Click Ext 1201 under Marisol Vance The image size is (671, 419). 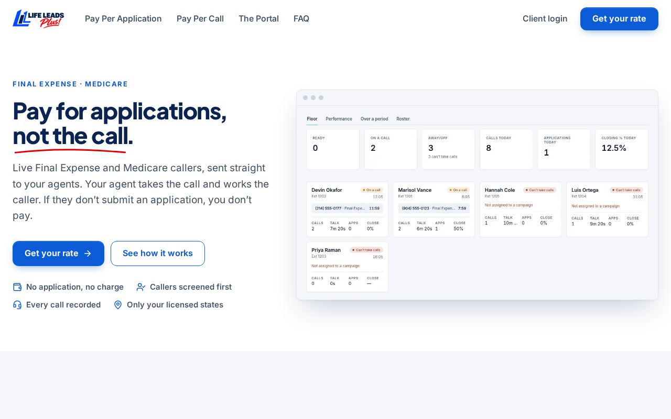pos(405,196)
